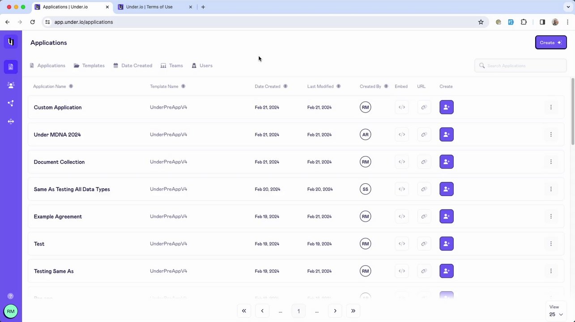Click the SS avatar for Same As Testing All Data Types
The width and height of the screenshot is (575, 322).
click(x=366, y=189)
